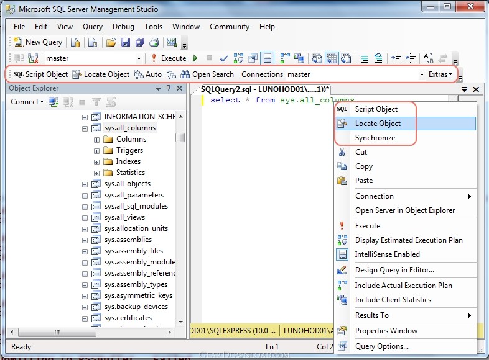Image resolution: width=489 pixels, height=360 pixels.
Task: Toggle Object Explorer auto-hide pin
Action: (x=169, y=88)
